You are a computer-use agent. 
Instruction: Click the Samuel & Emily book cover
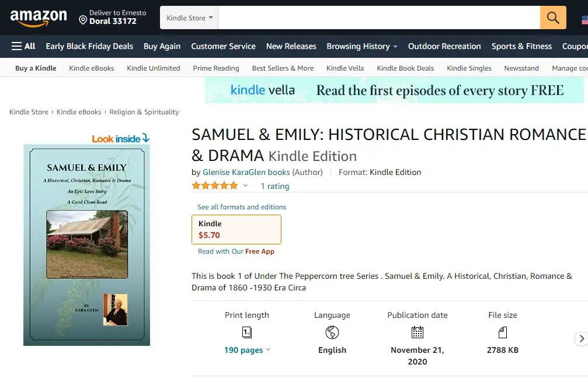tap(86, 245)
